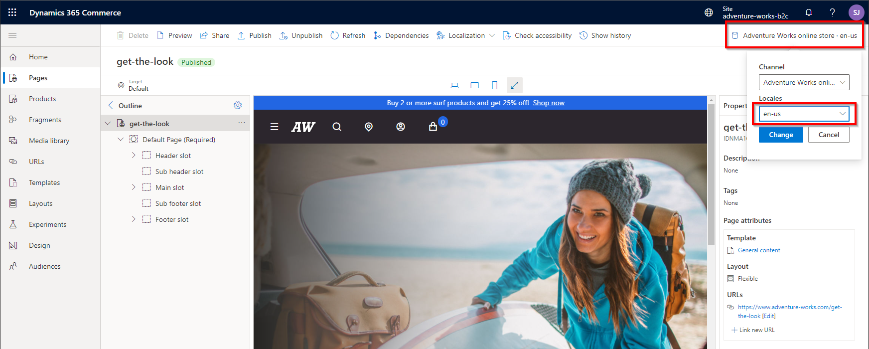Open Adventure Works online store channel selector

pos(794,35)
